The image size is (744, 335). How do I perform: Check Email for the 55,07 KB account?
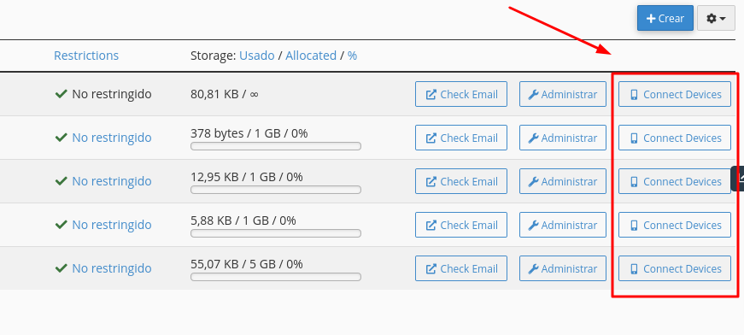click(461, 268)
